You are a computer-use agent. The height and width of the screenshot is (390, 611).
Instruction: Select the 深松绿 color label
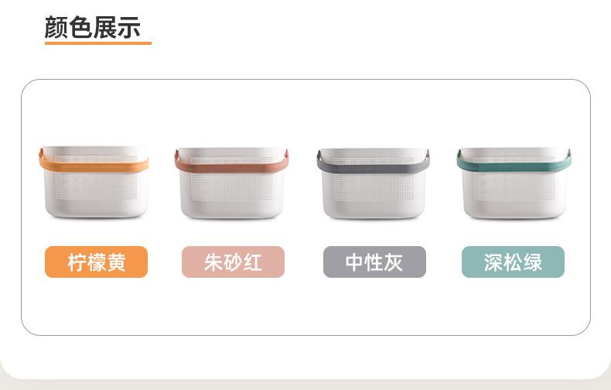pos(513,262)
